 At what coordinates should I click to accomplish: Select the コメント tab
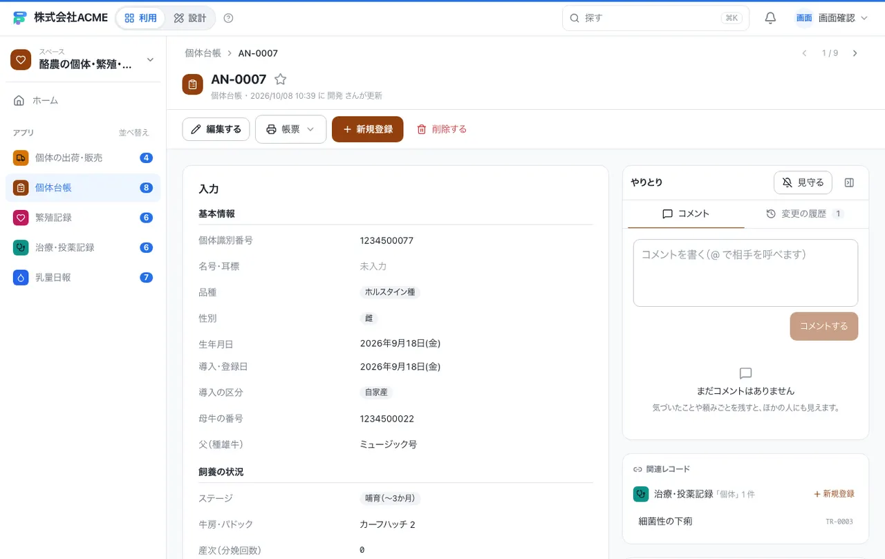tap(686, 214)
